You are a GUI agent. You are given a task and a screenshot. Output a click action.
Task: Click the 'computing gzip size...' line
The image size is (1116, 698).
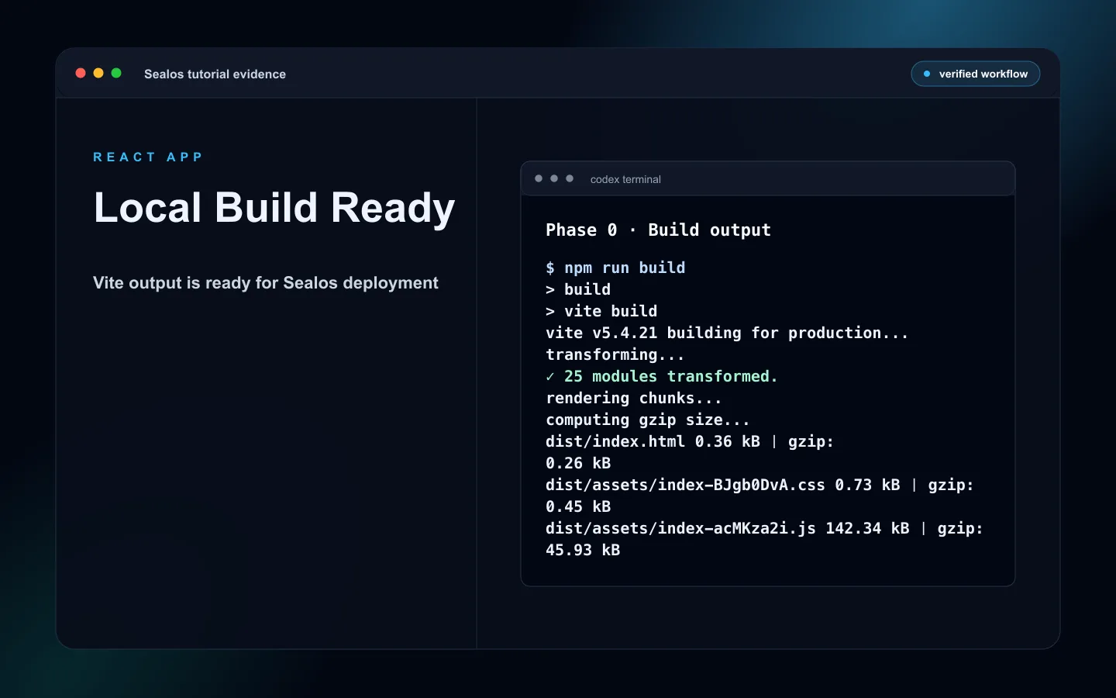(648, 420)
